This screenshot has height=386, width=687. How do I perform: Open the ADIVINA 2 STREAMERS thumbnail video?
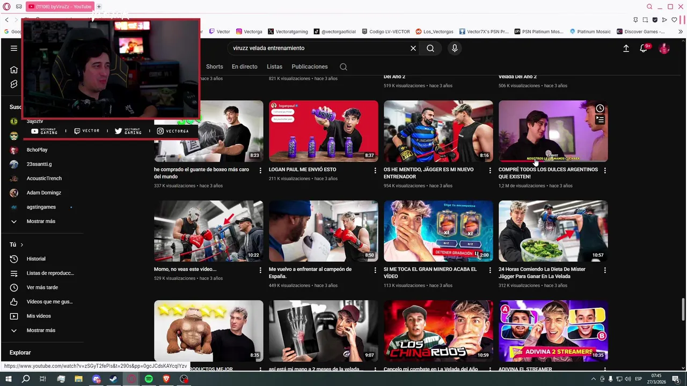tap(553, 331)
